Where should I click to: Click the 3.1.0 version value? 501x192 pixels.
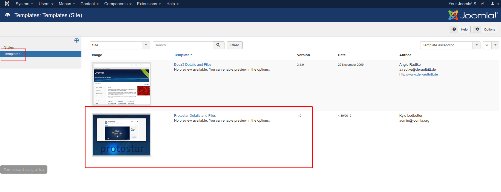click(300, 65)
